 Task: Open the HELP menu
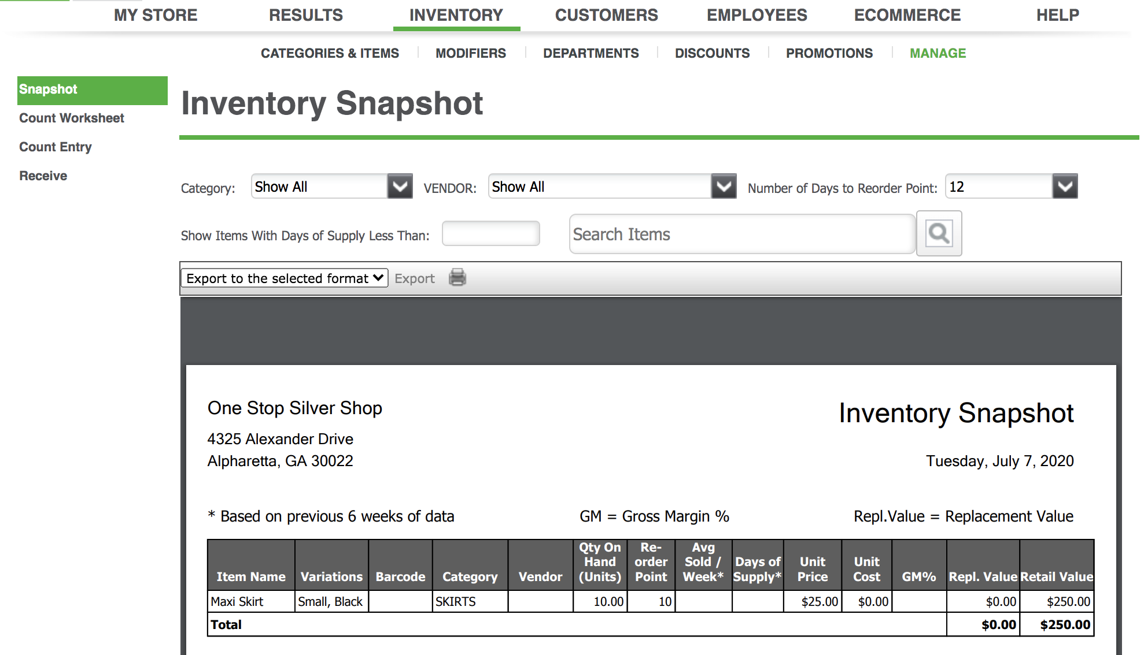point(1058,15)
